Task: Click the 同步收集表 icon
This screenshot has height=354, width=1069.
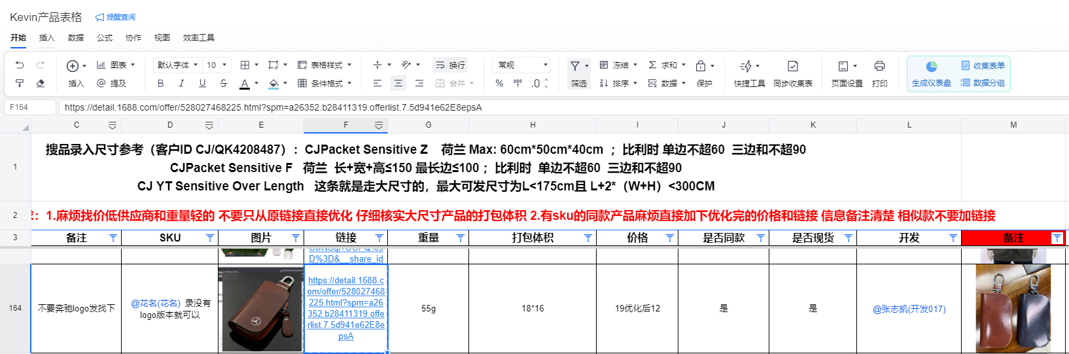Action: (792, 66)
